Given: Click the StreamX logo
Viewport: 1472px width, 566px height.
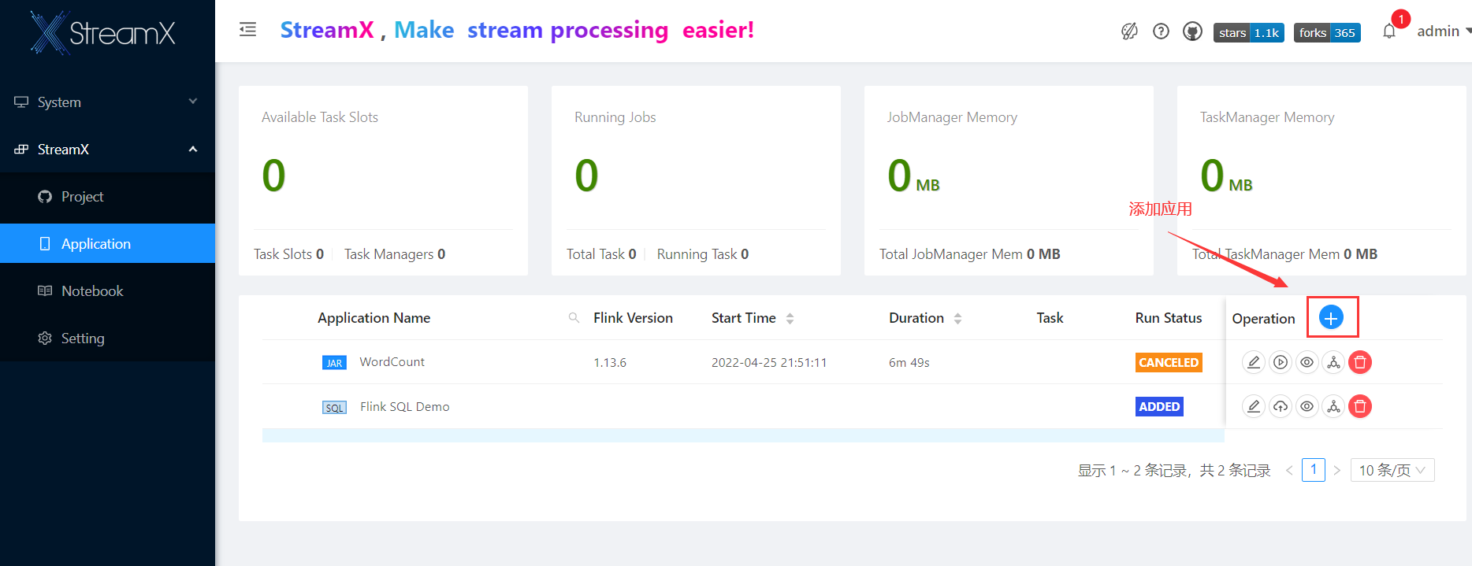Looking at the screenshot, I should click(103, 32).
